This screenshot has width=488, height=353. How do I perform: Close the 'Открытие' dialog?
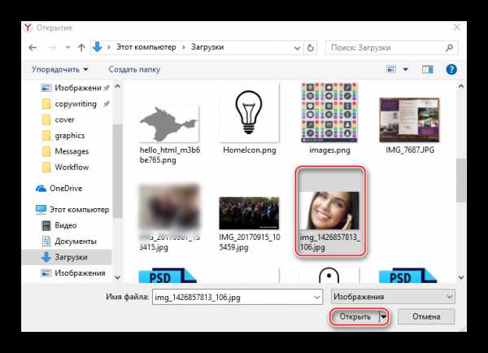pyautogui.click(x=456, y=28)
